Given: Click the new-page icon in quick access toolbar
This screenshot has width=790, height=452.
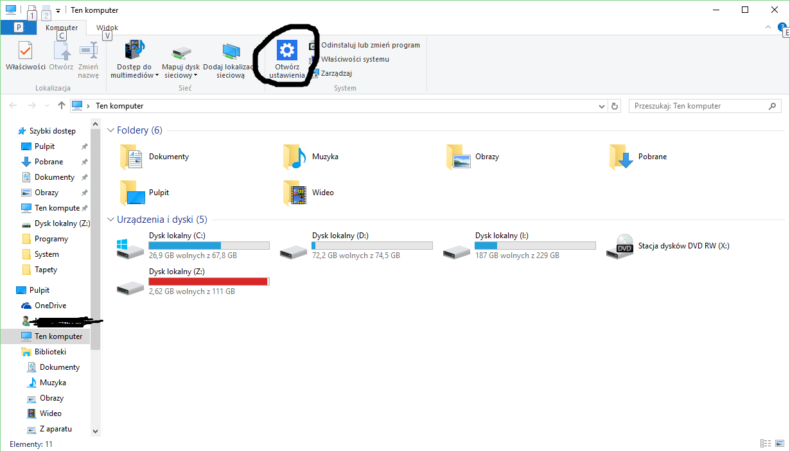Looking at the screenshot, I should [31, 9].
